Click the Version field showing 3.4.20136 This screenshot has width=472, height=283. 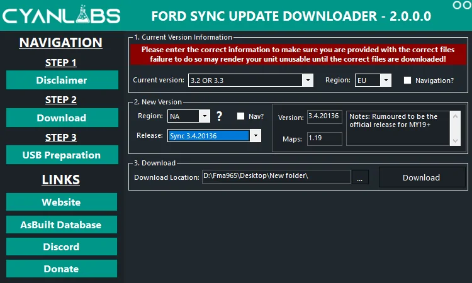[325, 117]
